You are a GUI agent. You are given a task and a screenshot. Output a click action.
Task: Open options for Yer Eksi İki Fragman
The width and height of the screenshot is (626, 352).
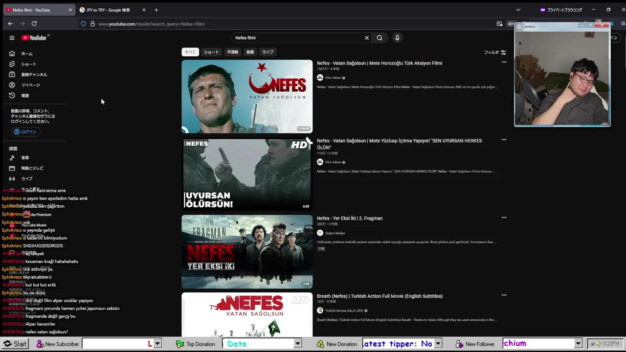pos(504,218)
